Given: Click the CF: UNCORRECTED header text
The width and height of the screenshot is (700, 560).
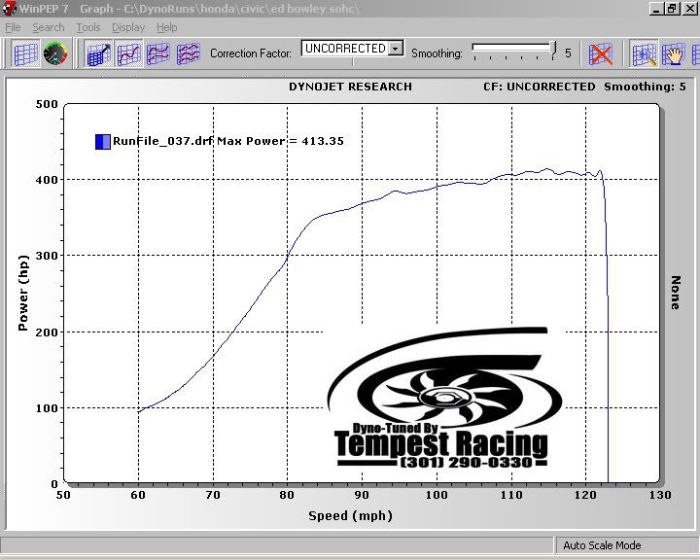Looking at the screenshot, I should pyautogui.click(x=540, y=87).
